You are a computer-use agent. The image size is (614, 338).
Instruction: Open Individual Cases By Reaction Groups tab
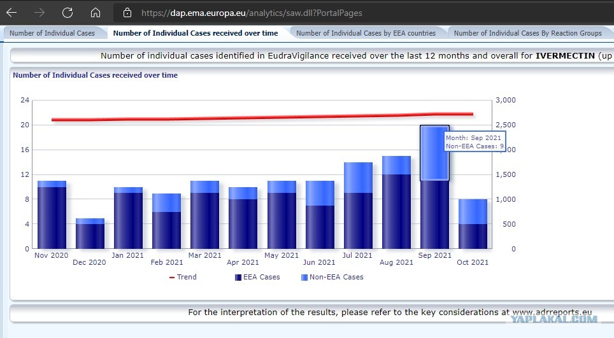pyautogui.click(x=527, y=33)
